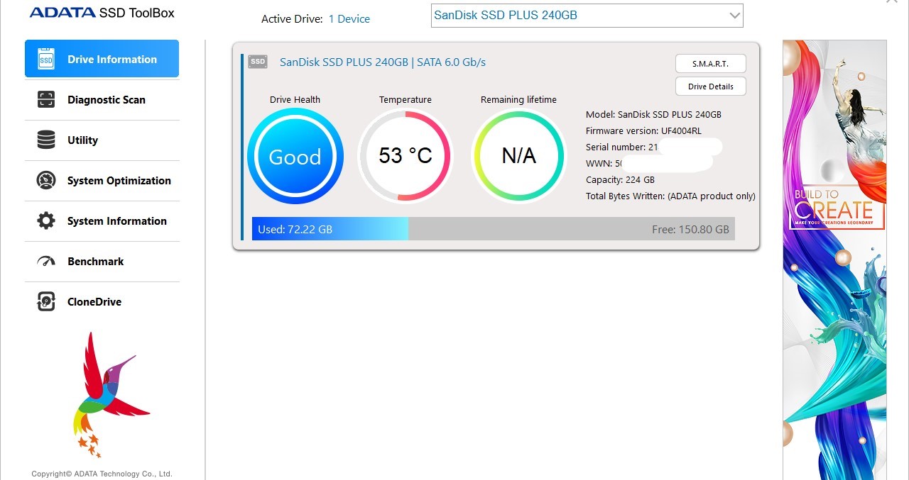Click the System Optimization gauge icon
Screen dimensions: 909x480
(x=46, y=181)
